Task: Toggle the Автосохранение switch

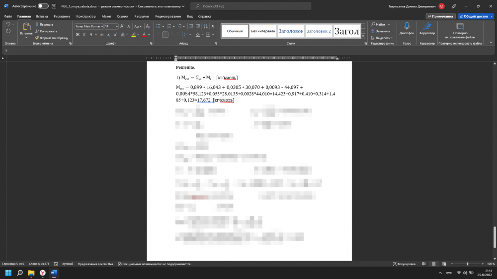Action: click(43, 6)
